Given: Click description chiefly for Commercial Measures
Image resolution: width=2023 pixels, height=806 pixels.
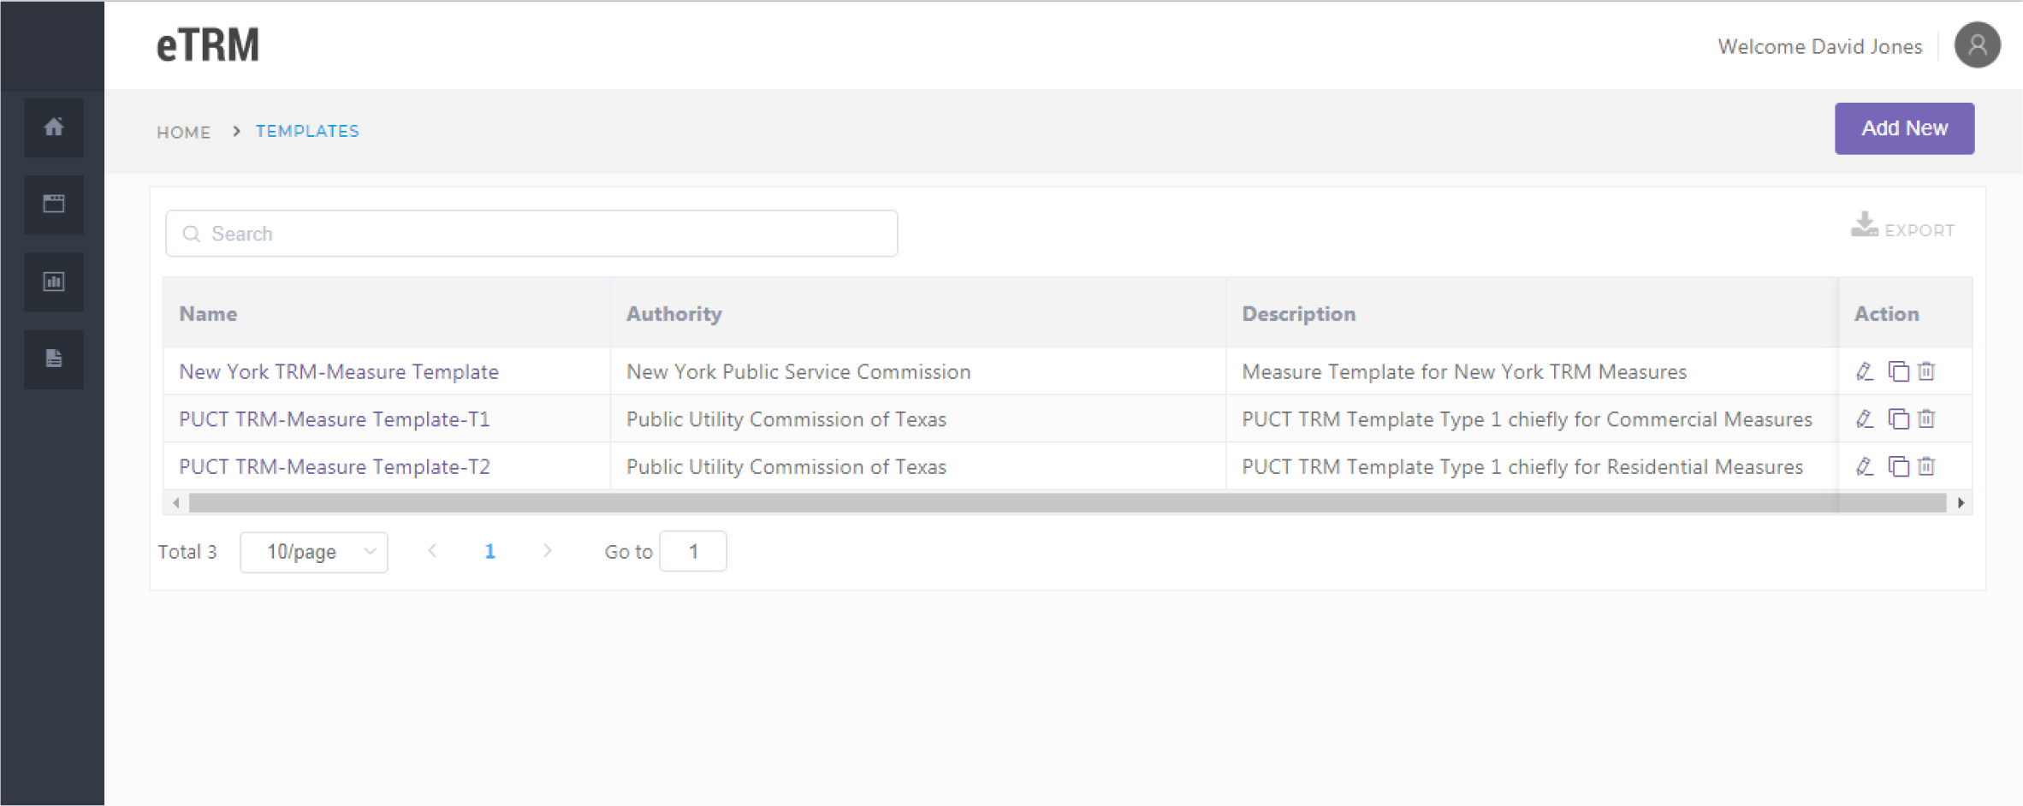Looking at the screenshot, I should tap(1527, 419).
